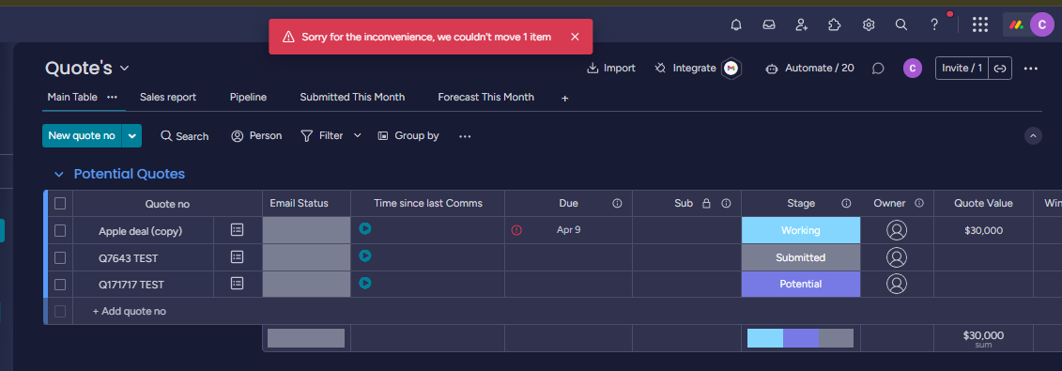Open the notifications bell
This screenshot has height=371, width=1062.
(x=736, y=25)
